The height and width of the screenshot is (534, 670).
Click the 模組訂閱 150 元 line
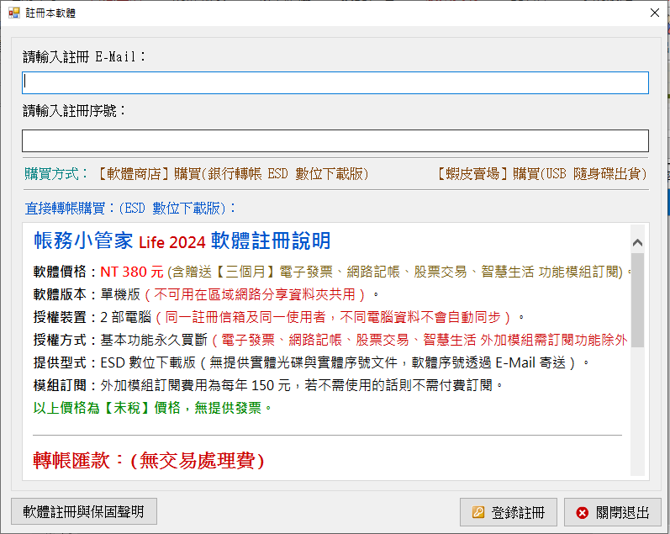pos(268,385)
